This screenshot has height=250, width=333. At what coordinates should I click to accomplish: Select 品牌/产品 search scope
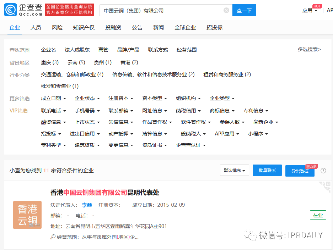pos(128,50)
